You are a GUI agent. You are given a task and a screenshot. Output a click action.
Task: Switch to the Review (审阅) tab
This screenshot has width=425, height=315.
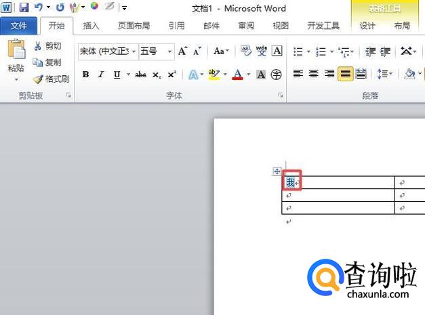click(246, 26)
